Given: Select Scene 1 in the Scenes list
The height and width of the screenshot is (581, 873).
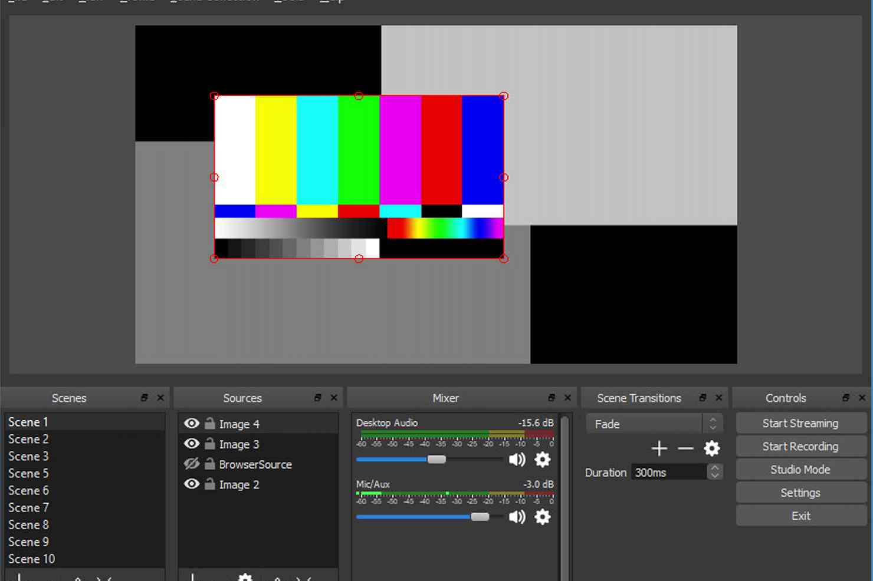Looking at the screenshot, I should 85,422.
